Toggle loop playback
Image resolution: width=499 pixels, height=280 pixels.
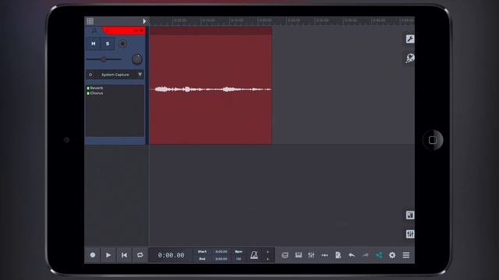point(140,255)
